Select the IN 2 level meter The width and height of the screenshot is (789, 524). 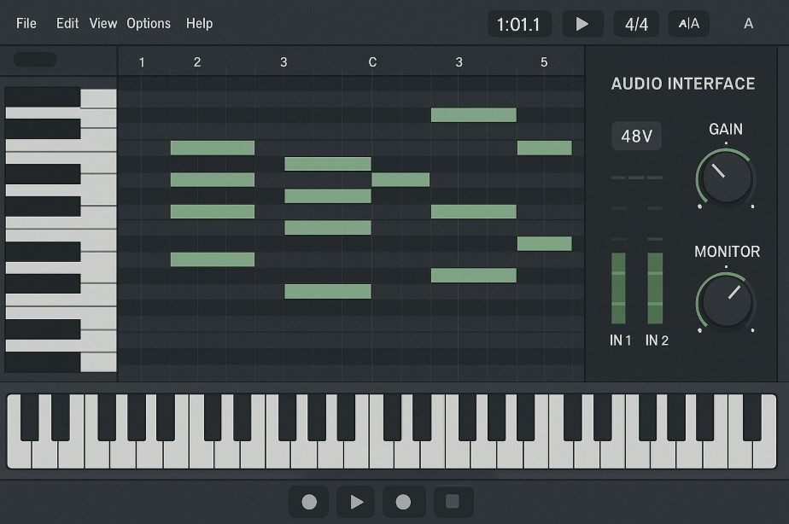[655, 288]
